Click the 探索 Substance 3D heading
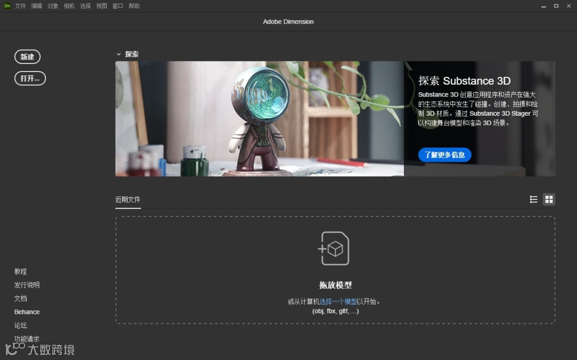The width and height of the screenshot is (577, 360). tap(464, 81)
